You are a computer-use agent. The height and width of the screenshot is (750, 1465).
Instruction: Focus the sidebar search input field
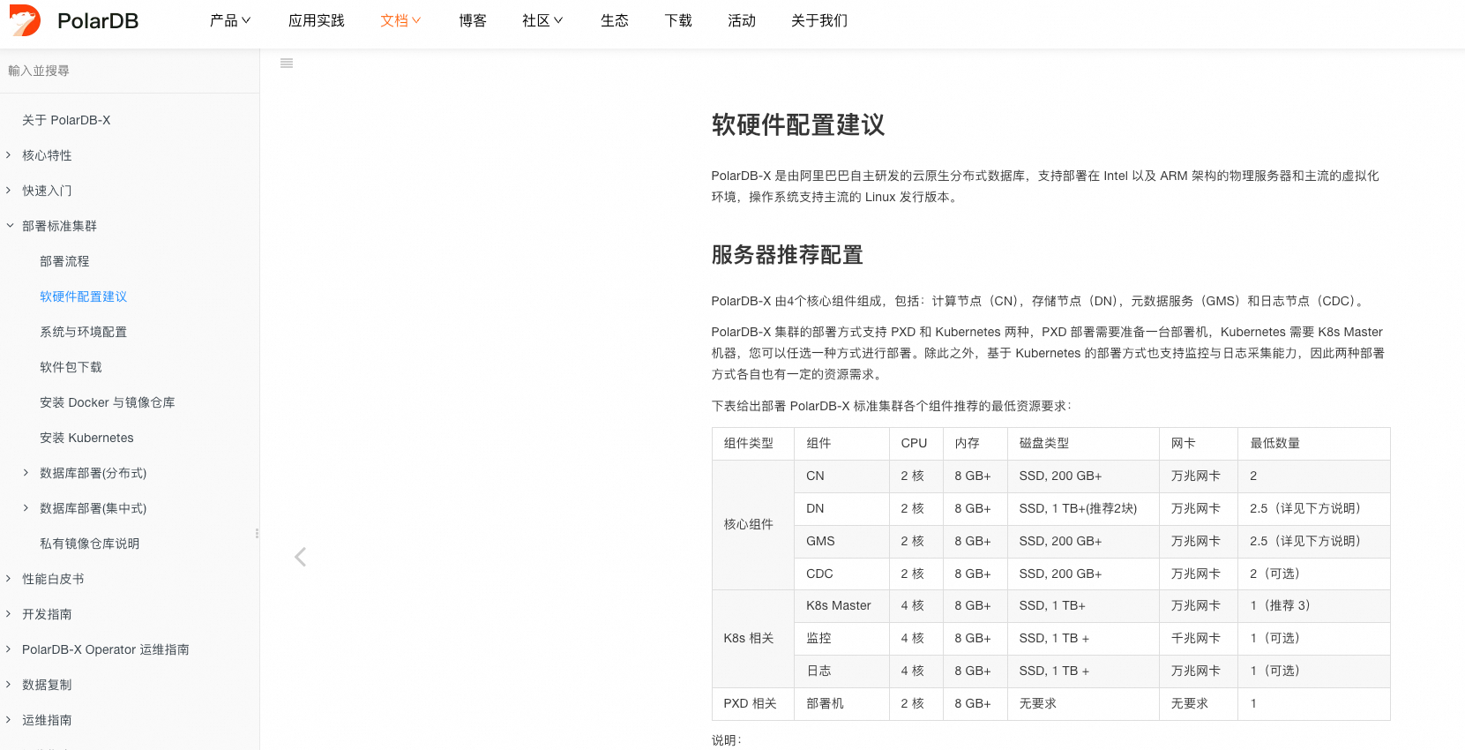130,71
